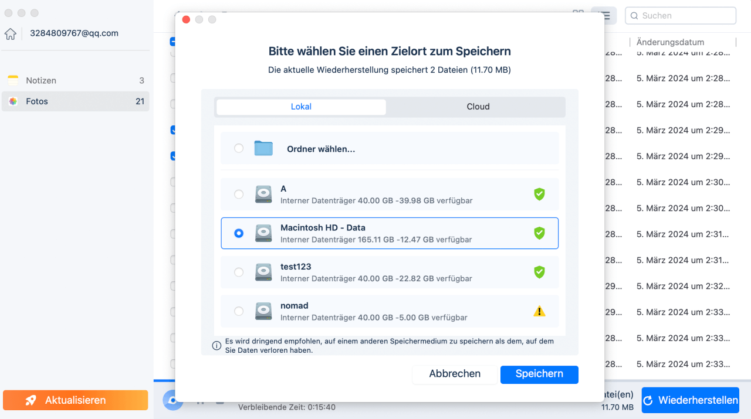Click the circular scan progress icon at bottom left
The width and height of the screenshot is (751, 419).
[172, 400]
